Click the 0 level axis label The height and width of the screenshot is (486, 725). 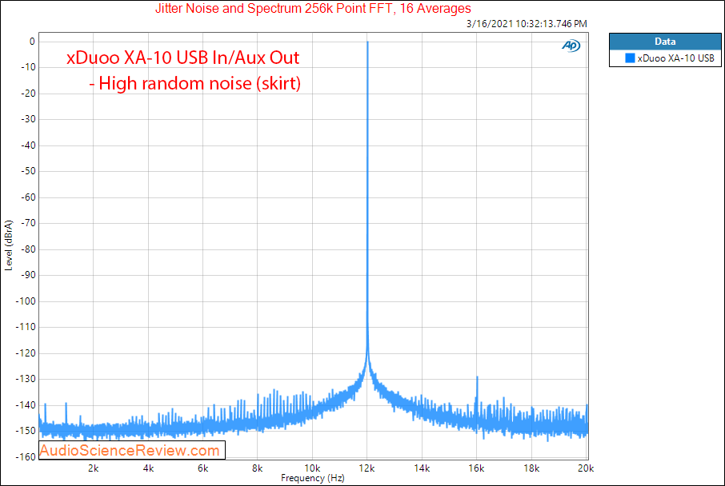point(32,42)
